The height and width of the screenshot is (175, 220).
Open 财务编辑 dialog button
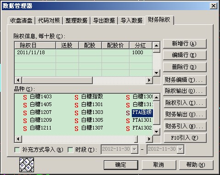tap(185, 80)
